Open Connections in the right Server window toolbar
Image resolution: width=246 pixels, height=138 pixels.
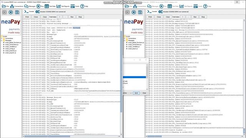click(x=140, y=6)
